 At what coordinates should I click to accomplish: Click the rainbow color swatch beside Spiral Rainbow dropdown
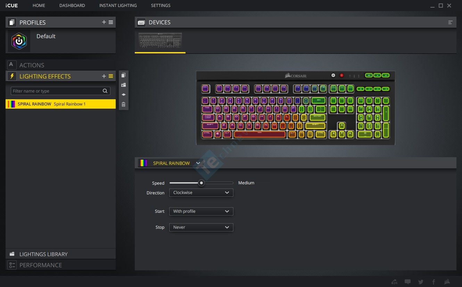coord(143,163)
